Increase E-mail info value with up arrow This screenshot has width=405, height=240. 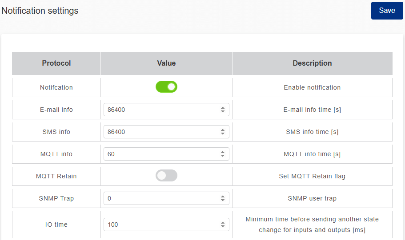tap(223, 108)
